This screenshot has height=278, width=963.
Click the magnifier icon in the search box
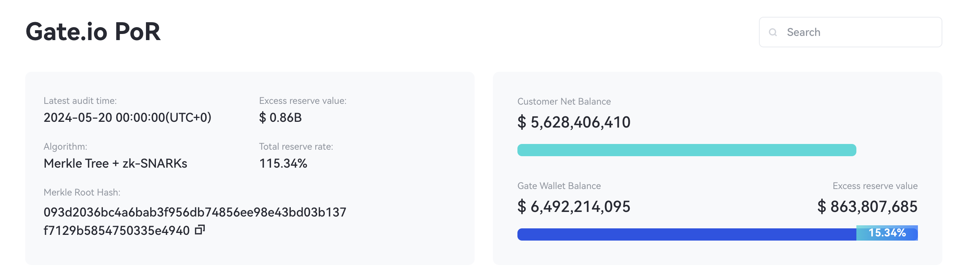[x=773, y=32]
